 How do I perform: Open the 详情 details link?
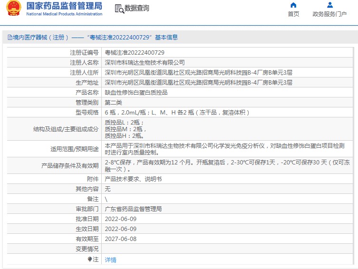click(110, 259)
